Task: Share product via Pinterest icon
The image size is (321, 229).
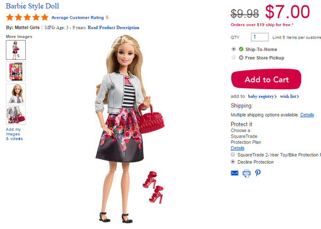Action: 258,173
